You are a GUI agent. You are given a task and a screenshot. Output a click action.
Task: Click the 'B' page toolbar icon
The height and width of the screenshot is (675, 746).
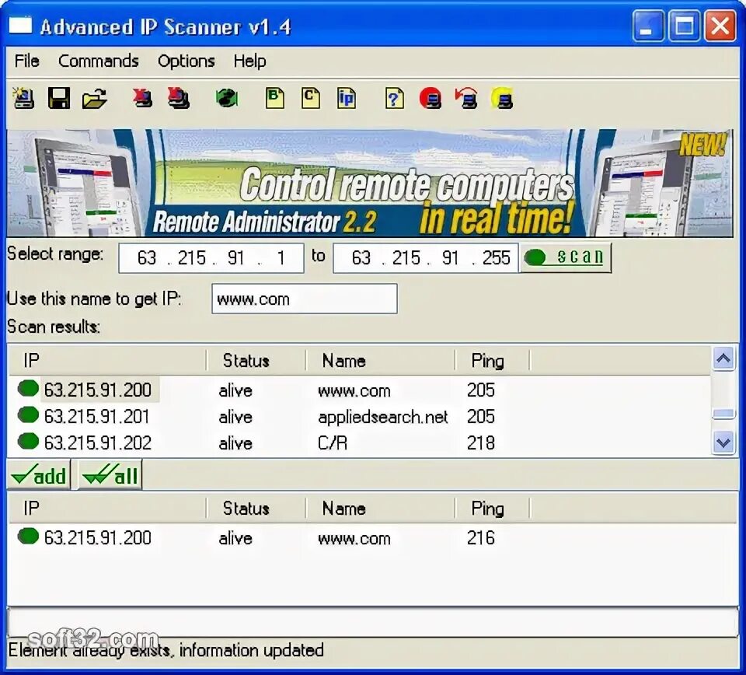(x=274, y=98)
